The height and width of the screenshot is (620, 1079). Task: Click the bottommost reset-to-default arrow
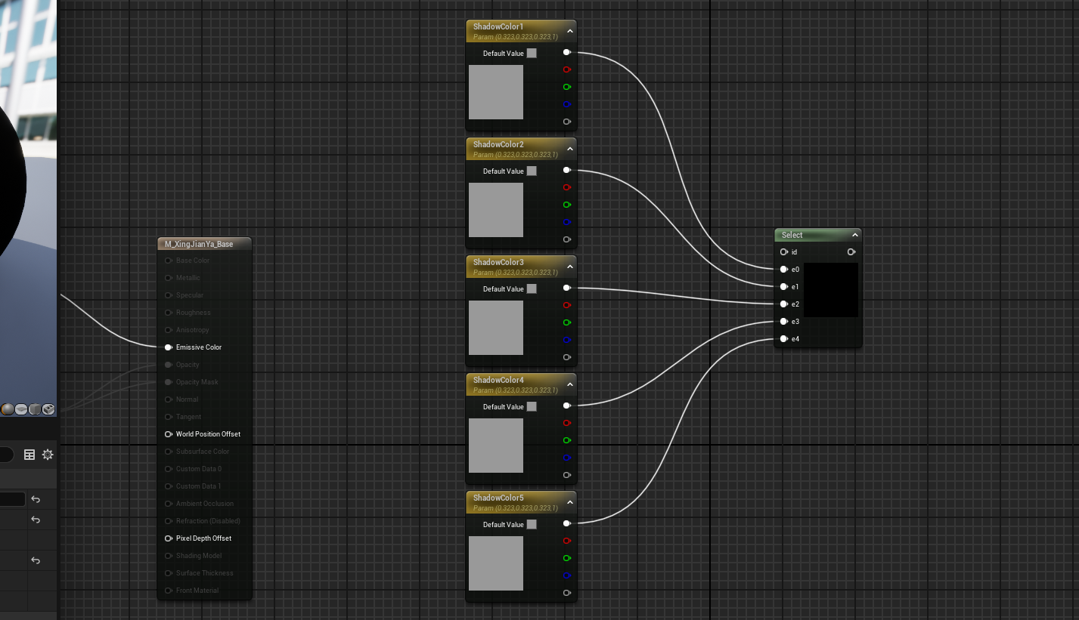click(36, 560)
